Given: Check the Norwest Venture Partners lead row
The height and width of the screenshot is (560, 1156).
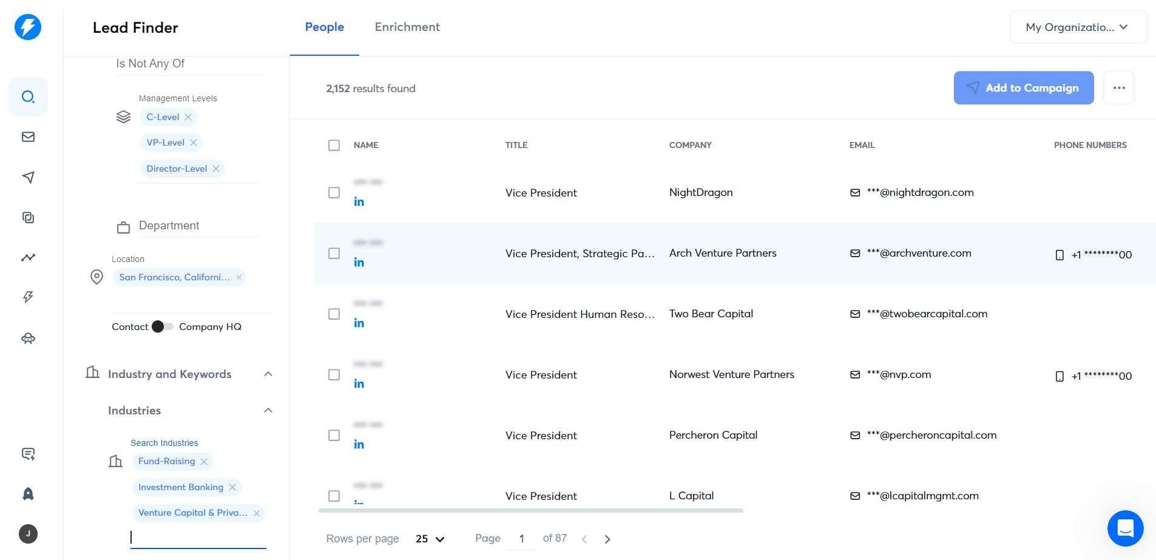Looking at the screenshot, I should pyautogui.click(x=334, y=375).
